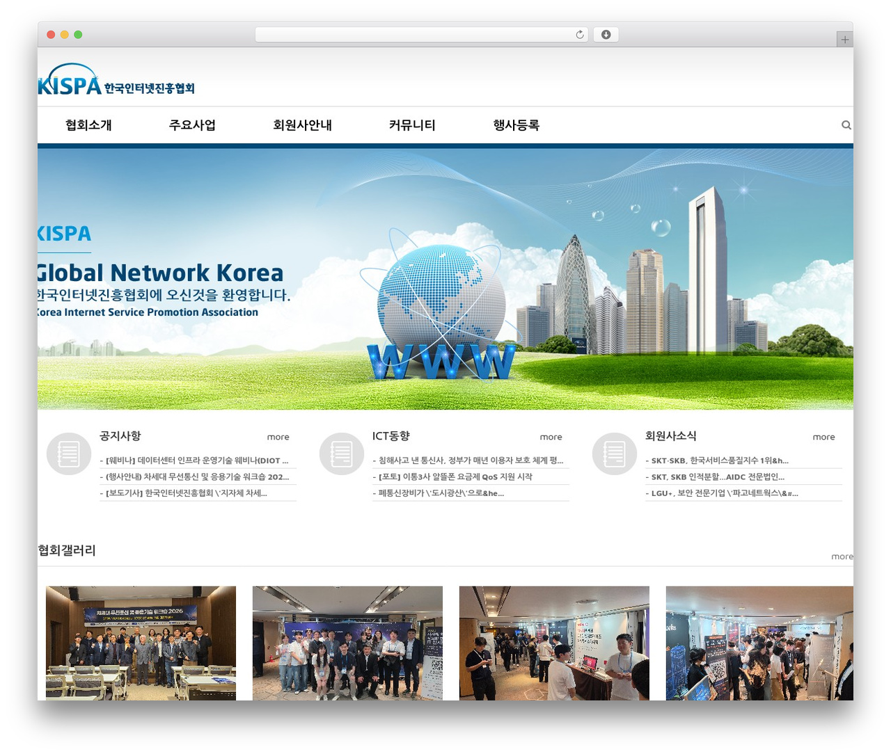891x754 pixels.
Task: Open a new browser tab with the plus
Action: click(844, 40)
